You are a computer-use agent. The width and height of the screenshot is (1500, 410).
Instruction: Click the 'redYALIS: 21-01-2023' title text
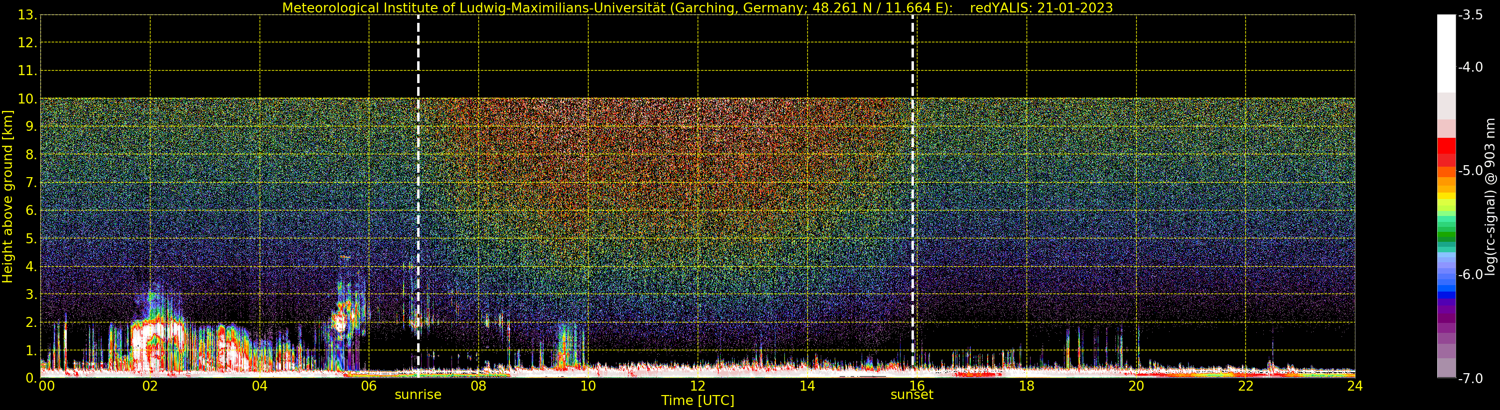pyautogui.click(x=1041, y=7)
